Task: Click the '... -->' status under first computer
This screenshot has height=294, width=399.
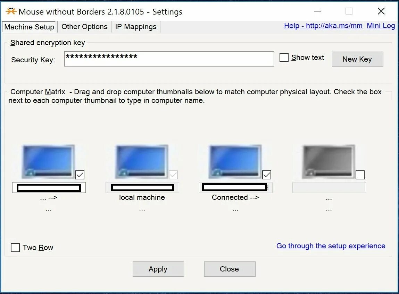Action: (49, 197)
